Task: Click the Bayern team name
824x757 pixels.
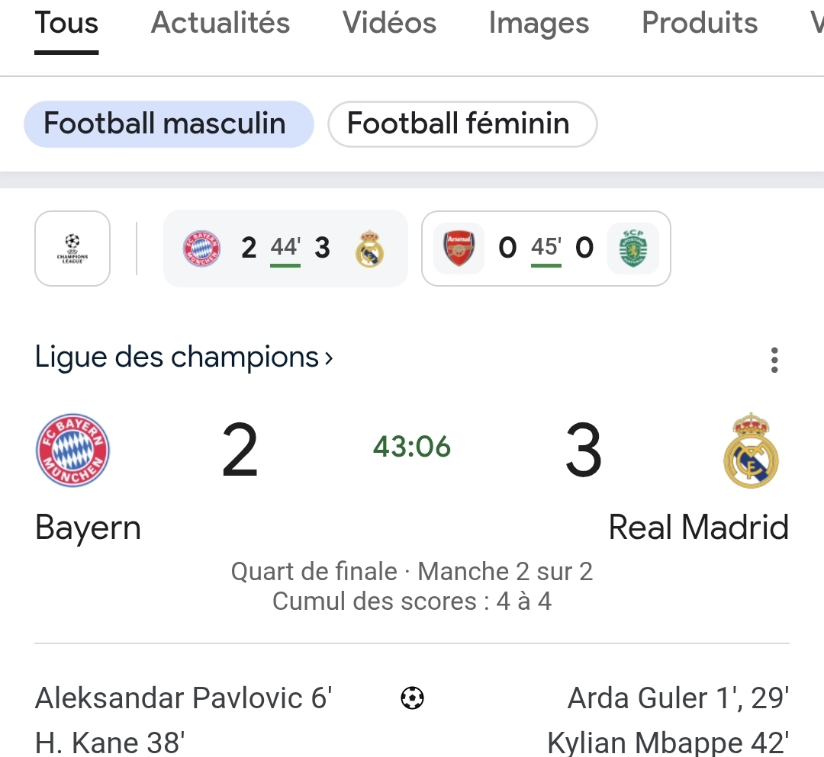Action: (88, 528)
